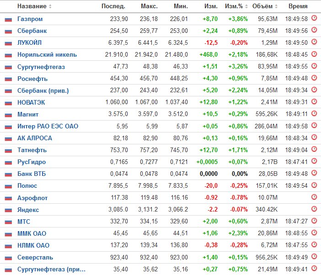Open the АК АЛРОСА link

[35, 138]
